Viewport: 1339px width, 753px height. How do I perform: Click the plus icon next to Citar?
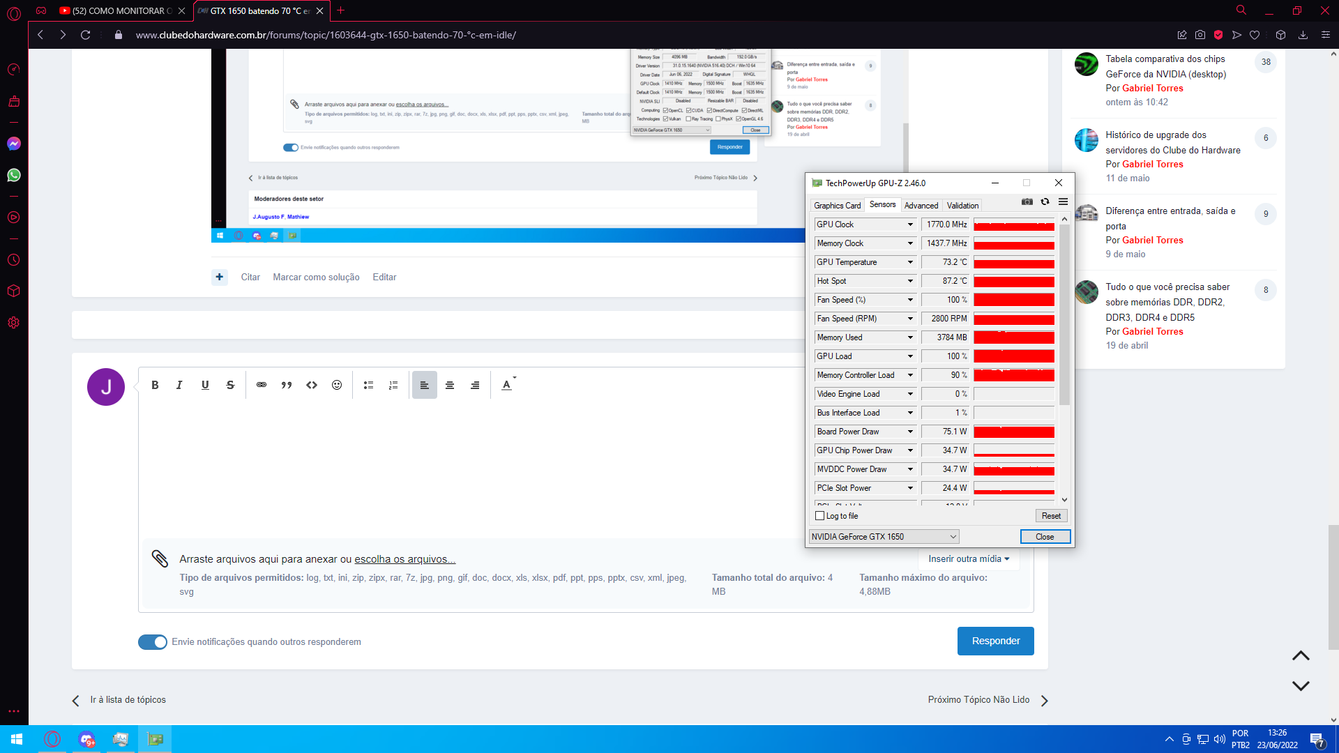point(220,277)
